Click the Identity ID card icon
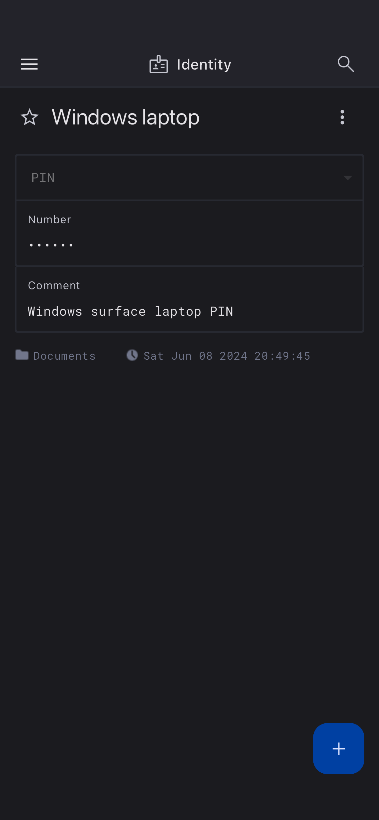379x820 pixels. point(159,64)
